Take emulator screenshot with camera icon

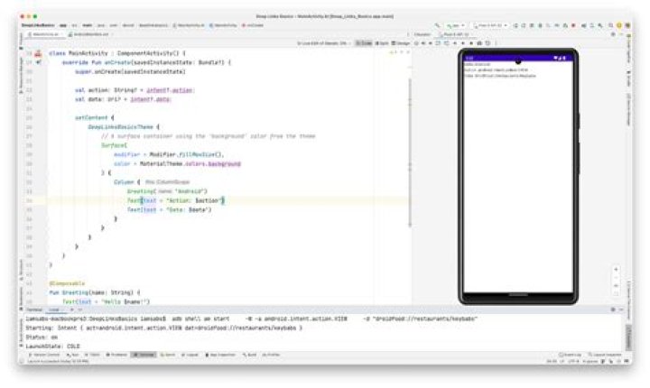click(479, 43)
